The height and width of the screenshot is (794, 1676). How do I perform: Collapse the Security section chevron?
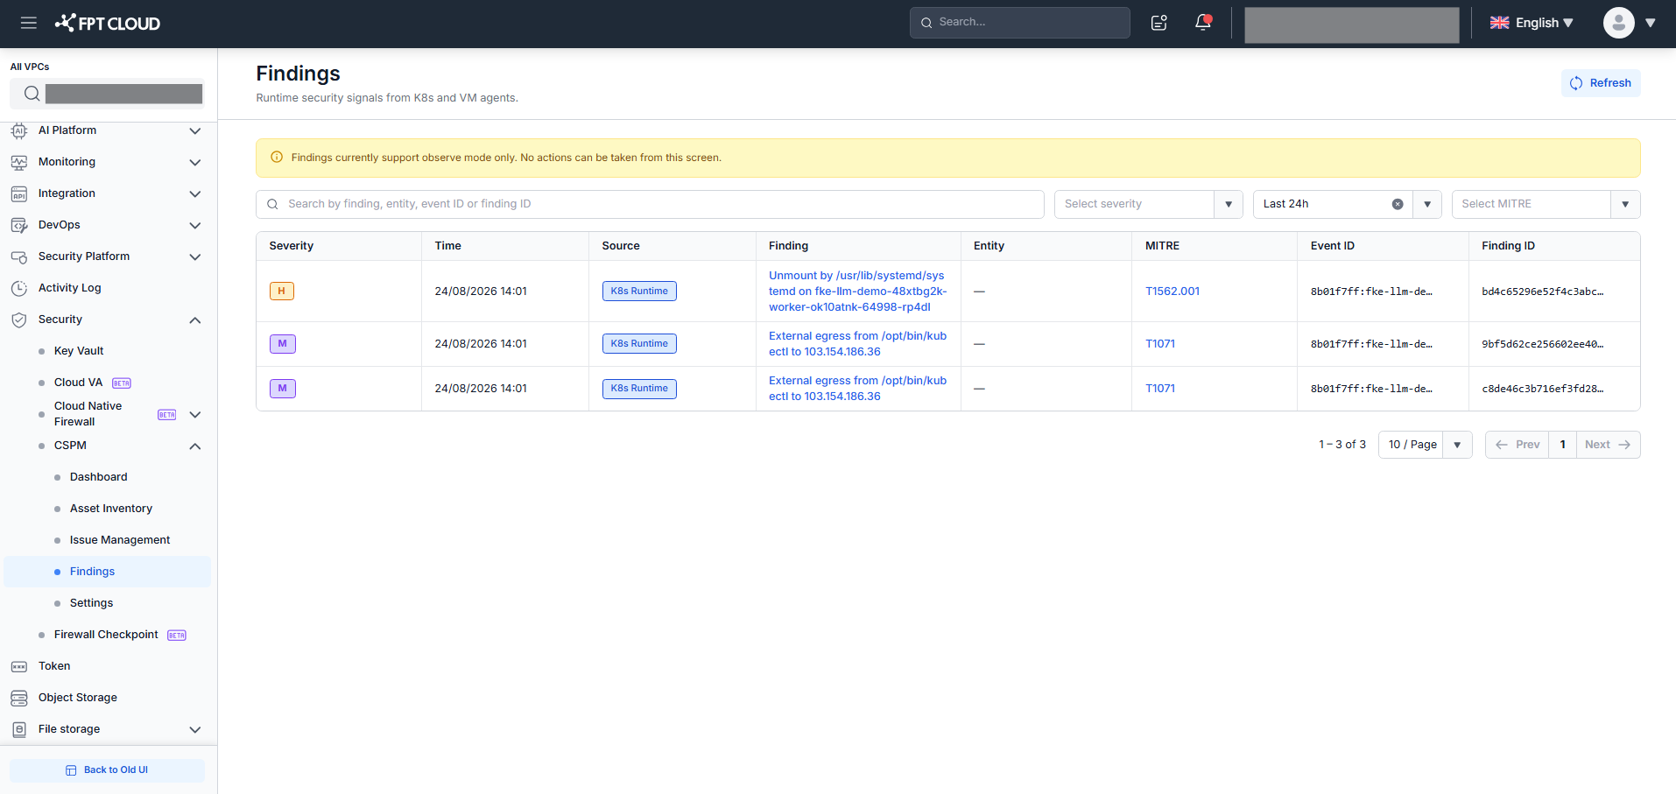pyautogui.click(x=195, y=320)
